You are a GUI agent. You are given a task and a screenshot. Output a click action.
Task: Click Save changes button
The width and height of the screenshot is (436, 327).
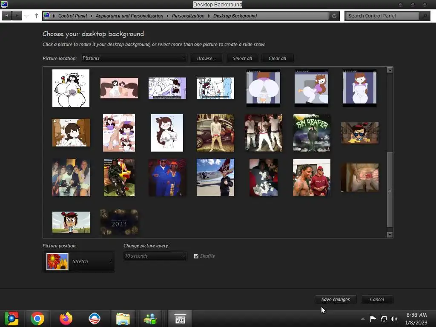(x=336, y=299)
